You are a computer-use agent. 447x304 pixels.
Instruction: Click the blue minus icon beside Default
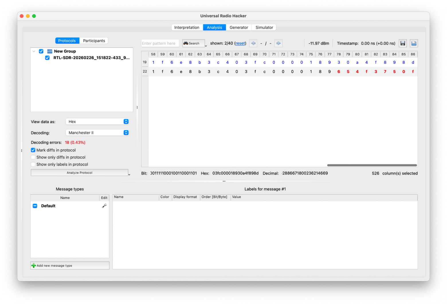tap(35, 206)
